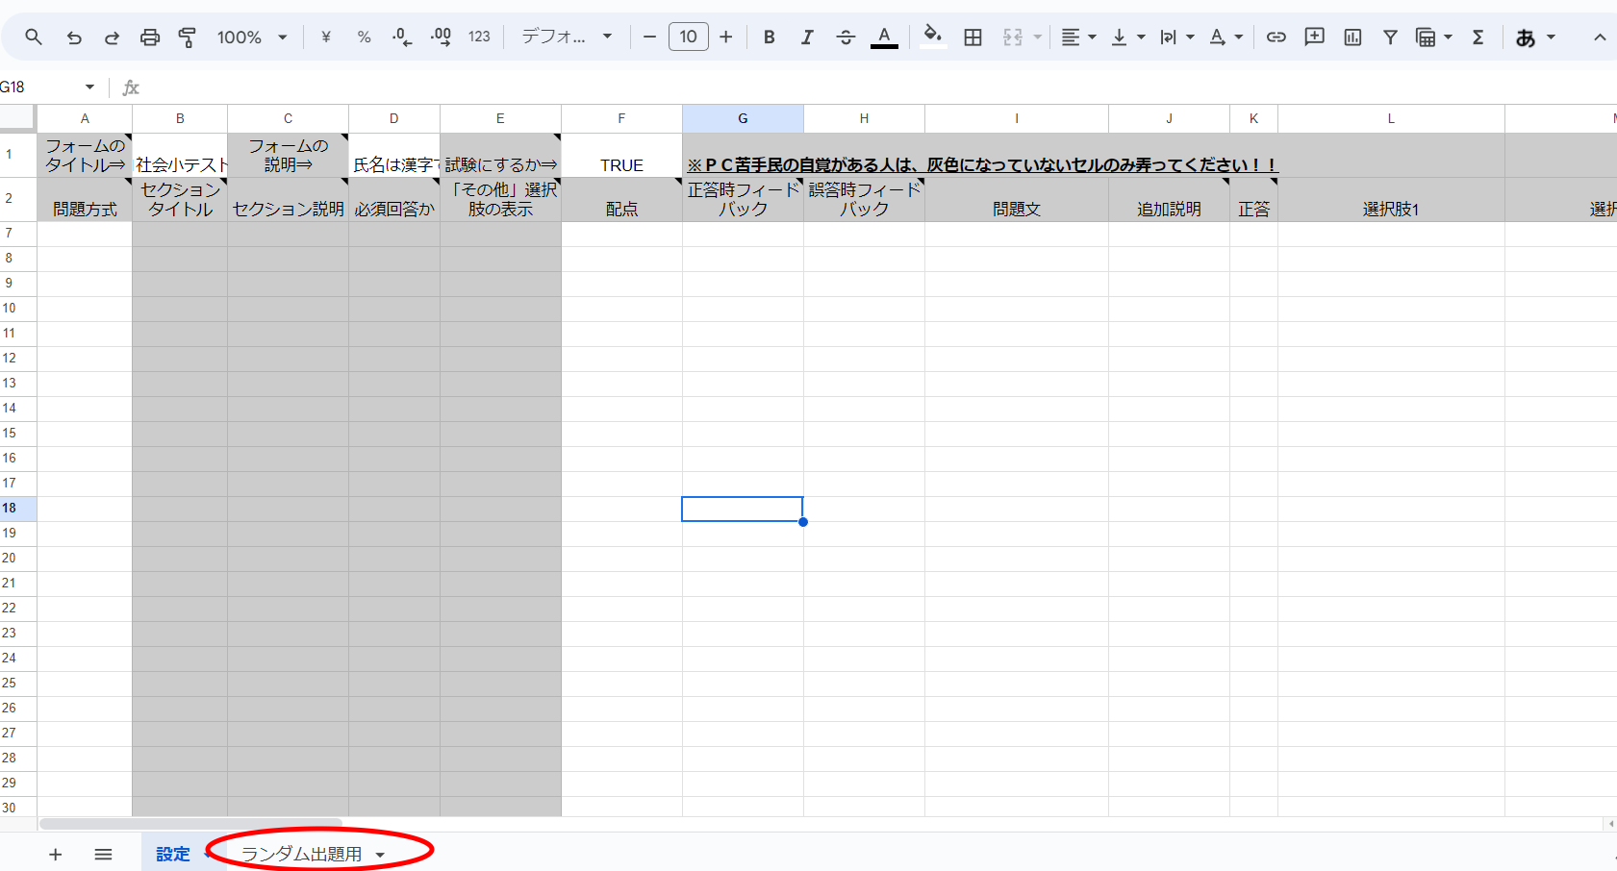Click the horizontal scrollbar thumb

pyautogui.click(x=190, y=824)
